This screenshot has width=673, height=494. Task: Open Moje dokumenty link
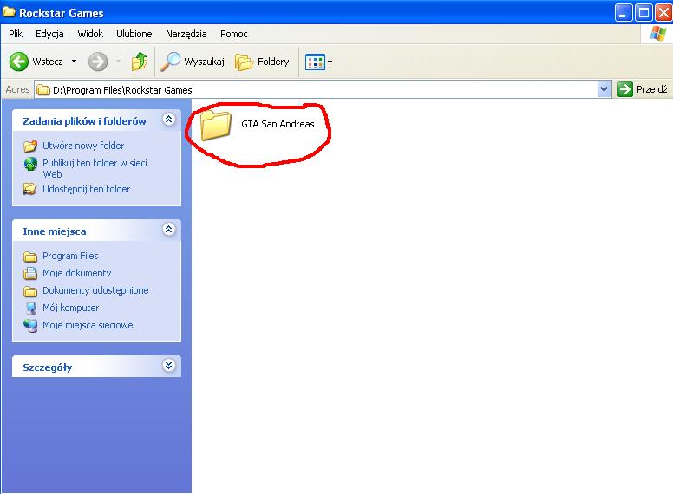point(77,273)
